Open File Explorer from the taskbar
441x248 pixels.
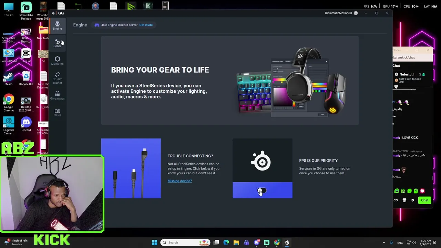coord(236,242)
